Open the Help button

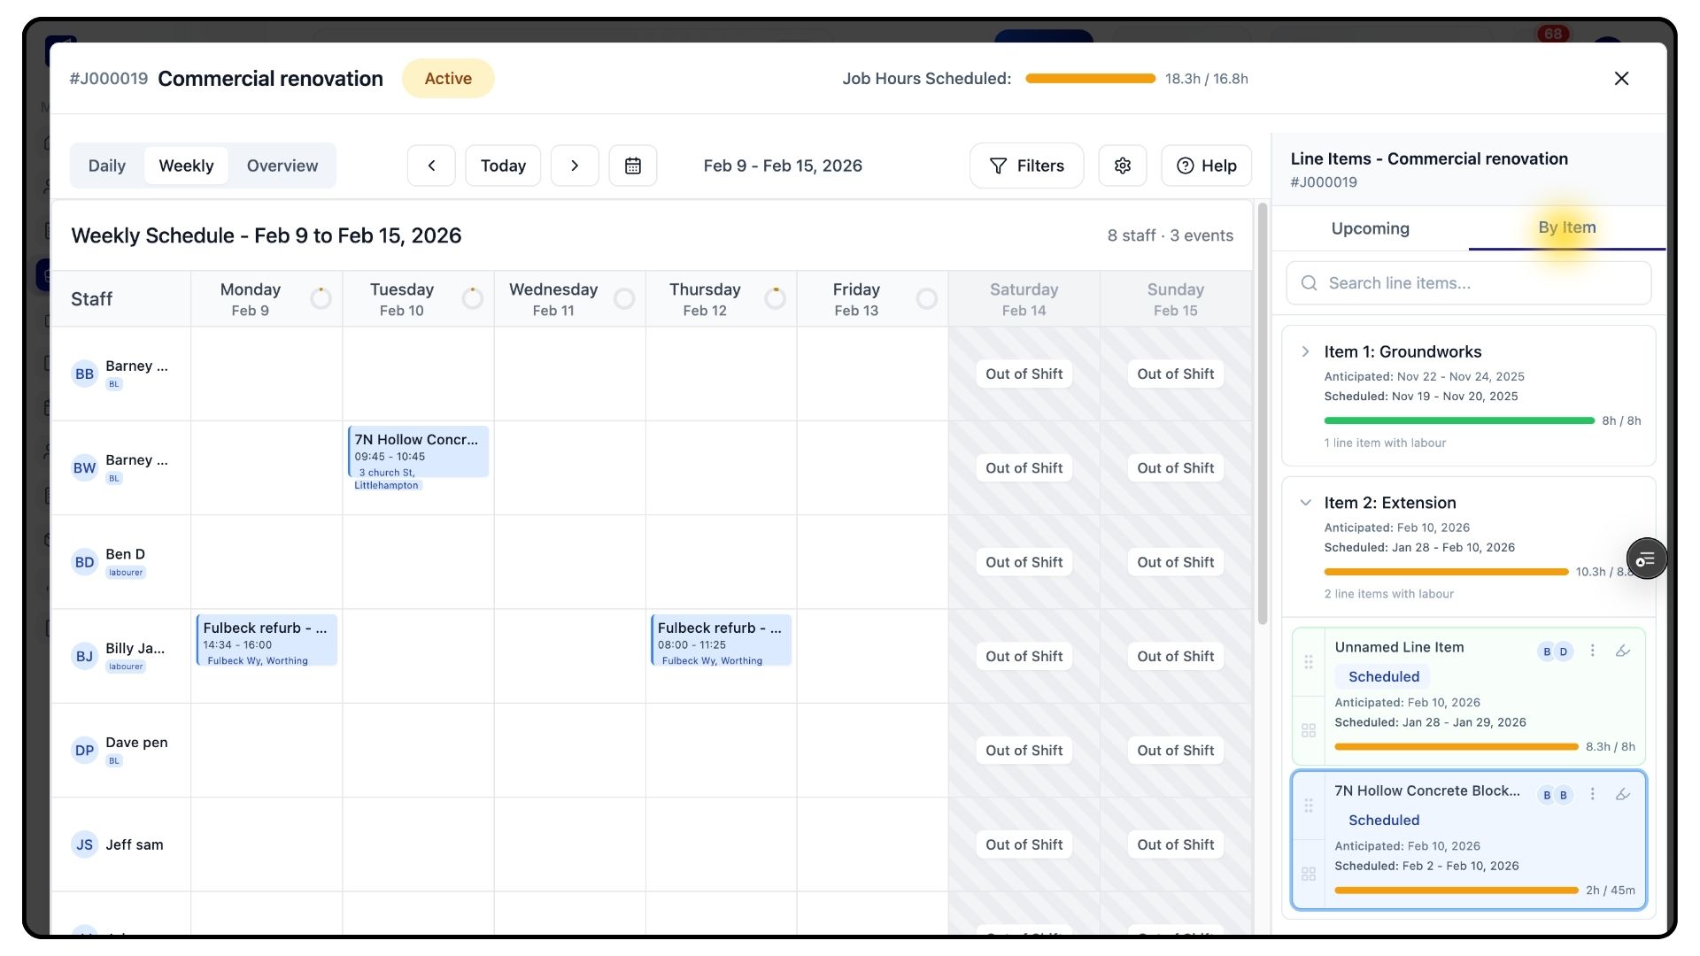(x=1206, y=166)
